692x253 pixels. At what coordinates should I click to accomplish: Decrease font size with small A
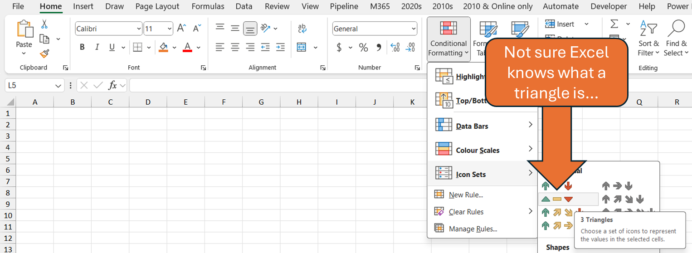[197, 29]
